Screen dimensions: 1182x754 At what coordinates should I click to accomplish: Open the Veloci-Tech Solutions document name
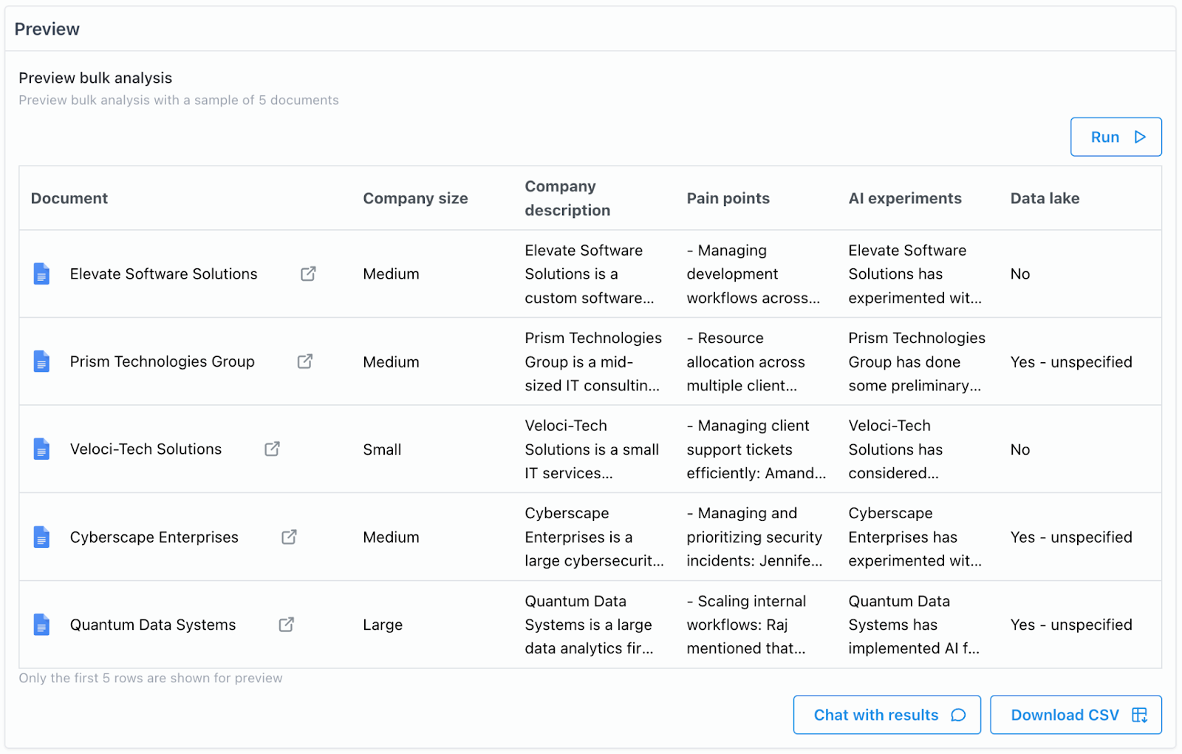pos(146,449)
